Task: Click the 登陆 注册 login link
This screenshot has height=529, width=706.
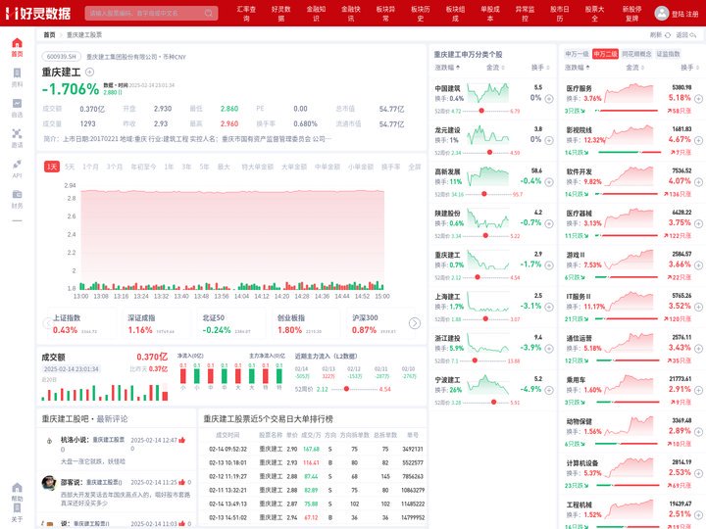Action: point(684,14)
